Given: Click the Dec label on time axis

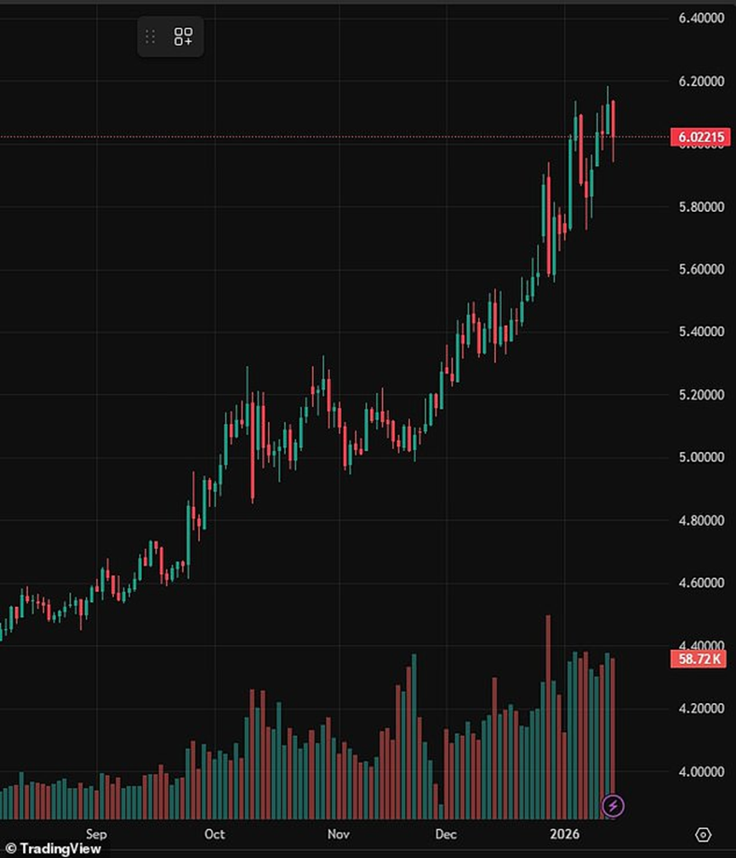Looking at the screenshot, I should click(x=448, y=834).
